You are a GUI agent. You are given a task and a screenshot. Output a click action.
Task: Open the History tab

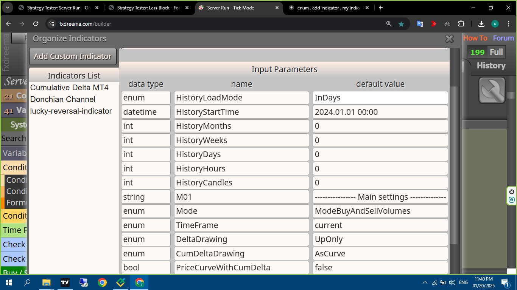pyautogui.click(x=491, y=66)
